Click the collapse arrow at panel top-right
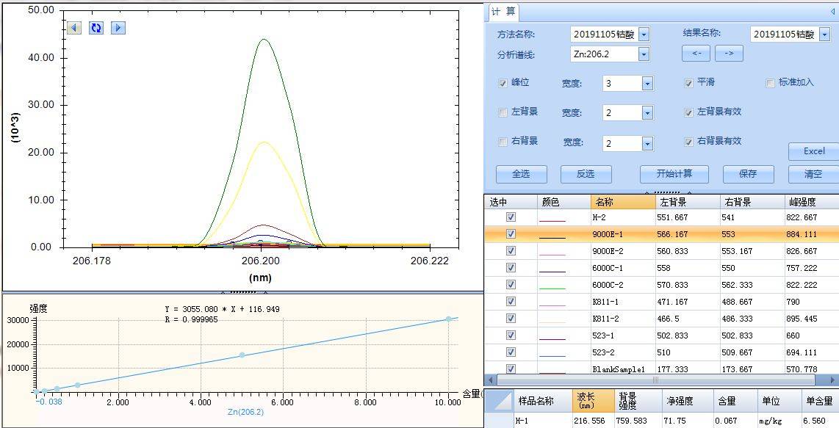Screen dimensions: 839x428 coord(832,12)
